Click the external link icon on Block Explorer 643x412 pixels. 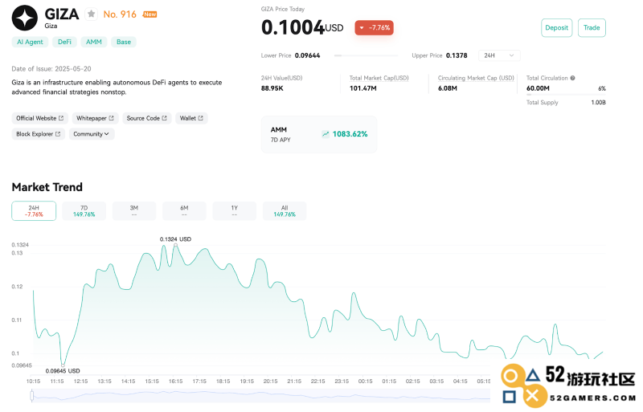pyautogui.click(x=58, y=134)
